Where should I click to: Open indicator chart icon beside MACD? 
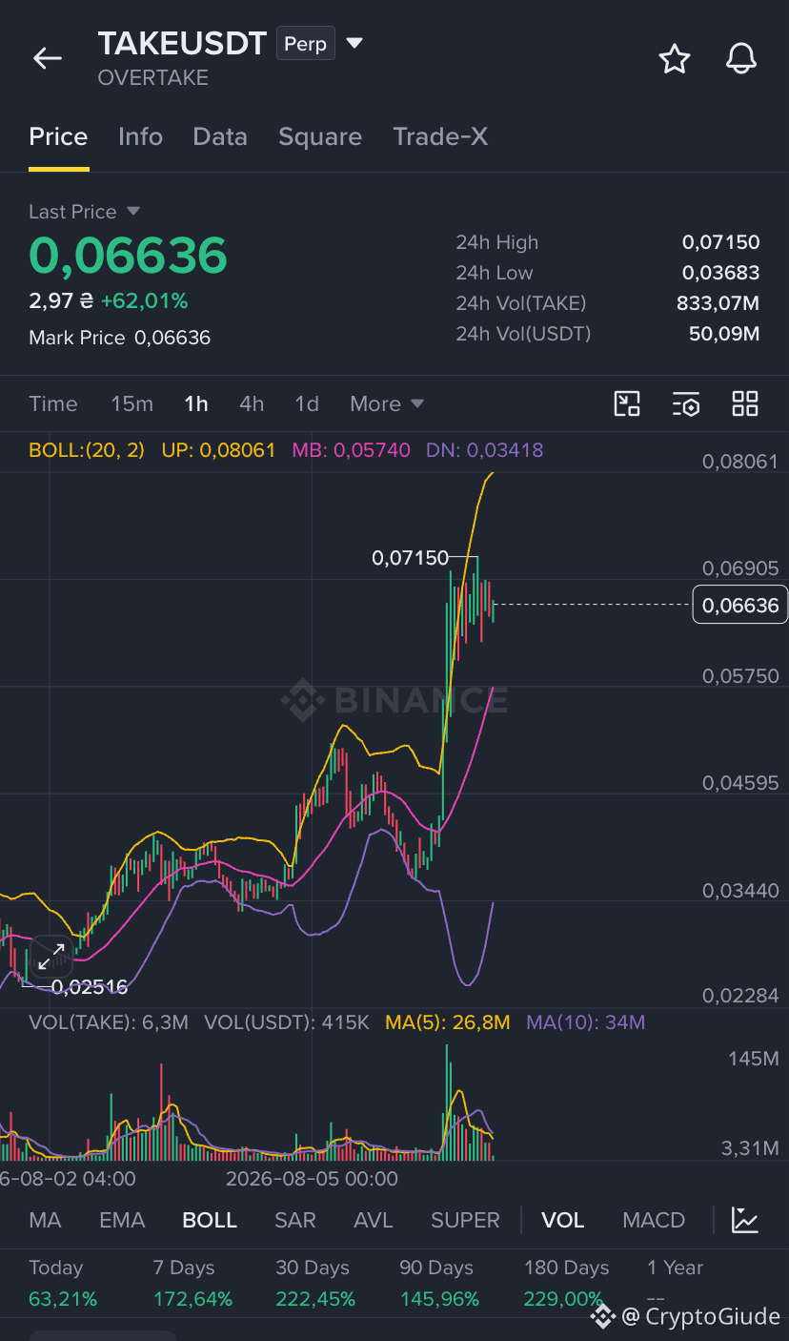tap(745, 1220)
